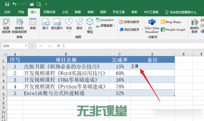Viewport: 204px width, 121px height.
Task: Click the Save icon in quick access toolbar
Action: pos(7,4)
